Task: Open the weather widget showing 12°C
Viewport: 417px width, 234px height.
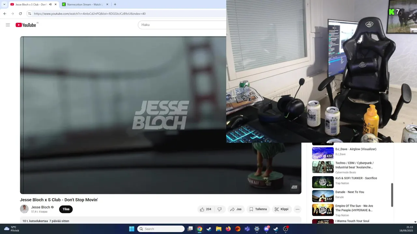Action: tap(11, 229)
